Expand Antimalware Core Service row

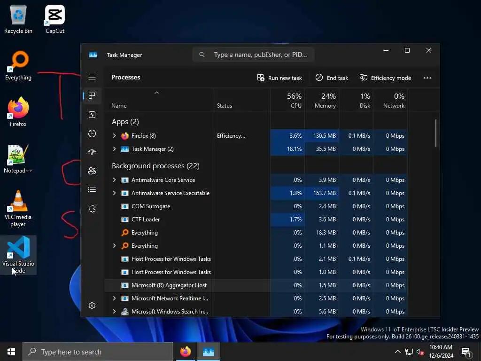(114, 180)
